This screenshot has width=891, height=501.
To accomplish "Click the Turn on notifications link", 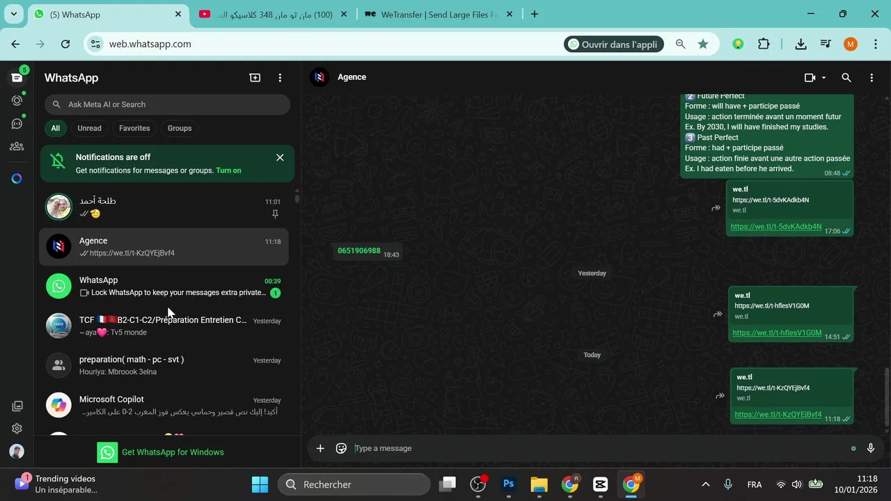I will [x=228, y=170].
